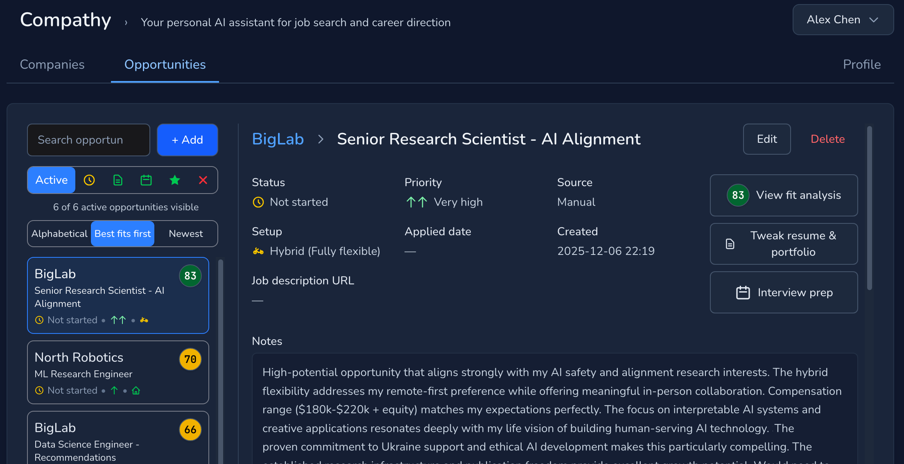Viewport: 904px width, 464px height.
Task: Open the Profile tab
Action: (x=862, y=64)
